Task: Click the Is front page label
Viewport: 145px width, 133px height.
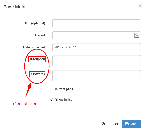Action: click(x=64, y=89)
